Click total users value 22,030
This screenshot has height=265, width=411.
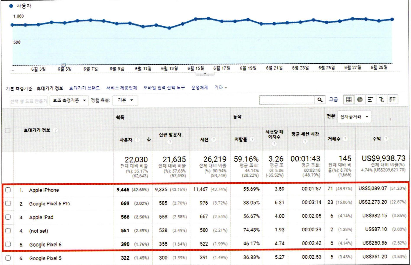pos(136,160)
